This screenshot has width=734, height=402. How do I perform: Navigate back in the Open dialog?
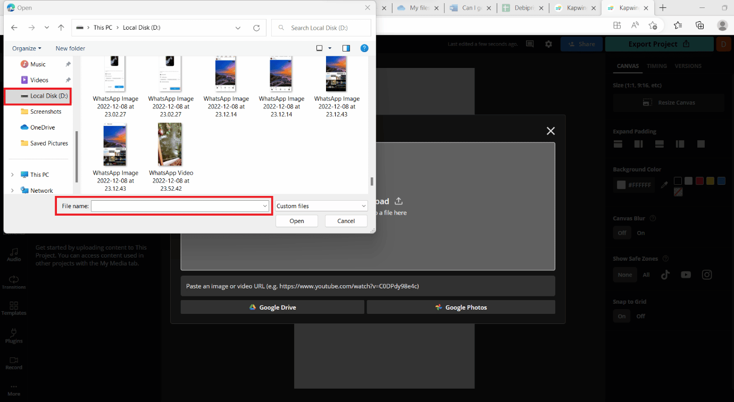14,28
